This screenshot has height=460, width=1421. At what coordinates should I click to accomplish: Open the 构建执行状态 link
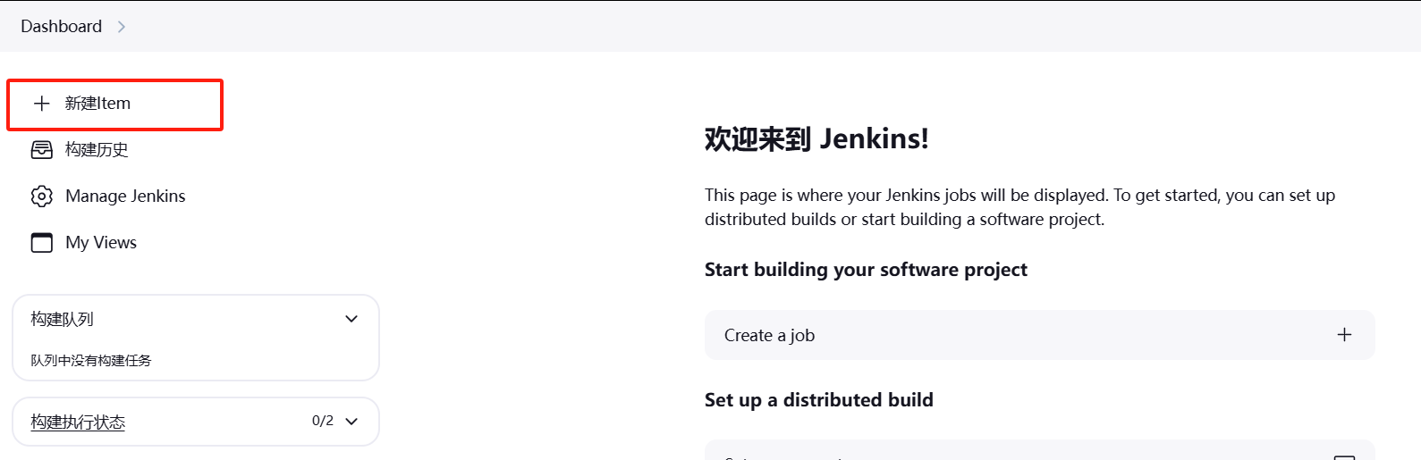[x=78, y=422]
